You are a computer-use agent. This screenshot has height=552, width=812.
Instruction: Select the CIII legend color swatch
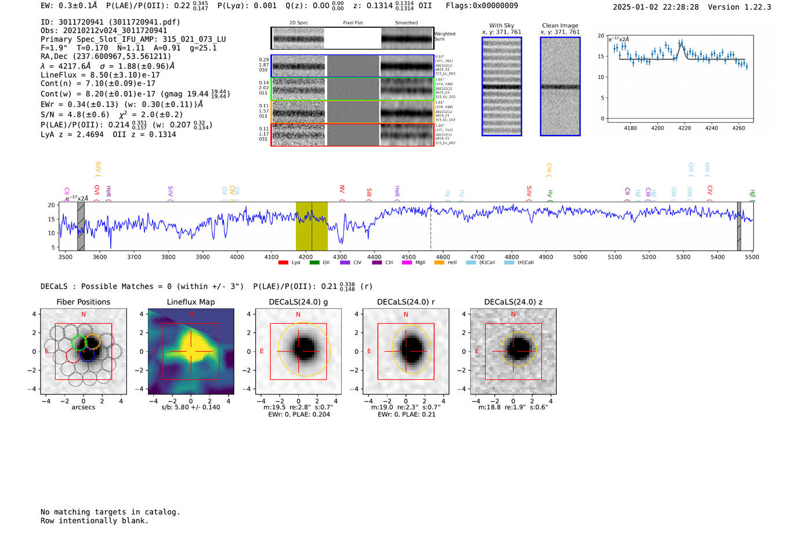[377, 262]
